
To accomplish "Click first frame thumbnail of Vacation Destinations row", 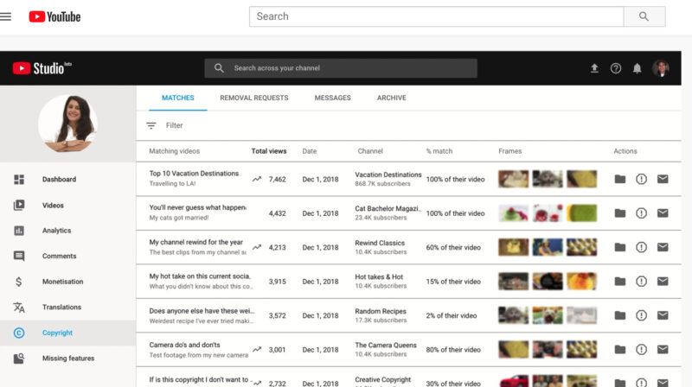I will click(513, 179).
